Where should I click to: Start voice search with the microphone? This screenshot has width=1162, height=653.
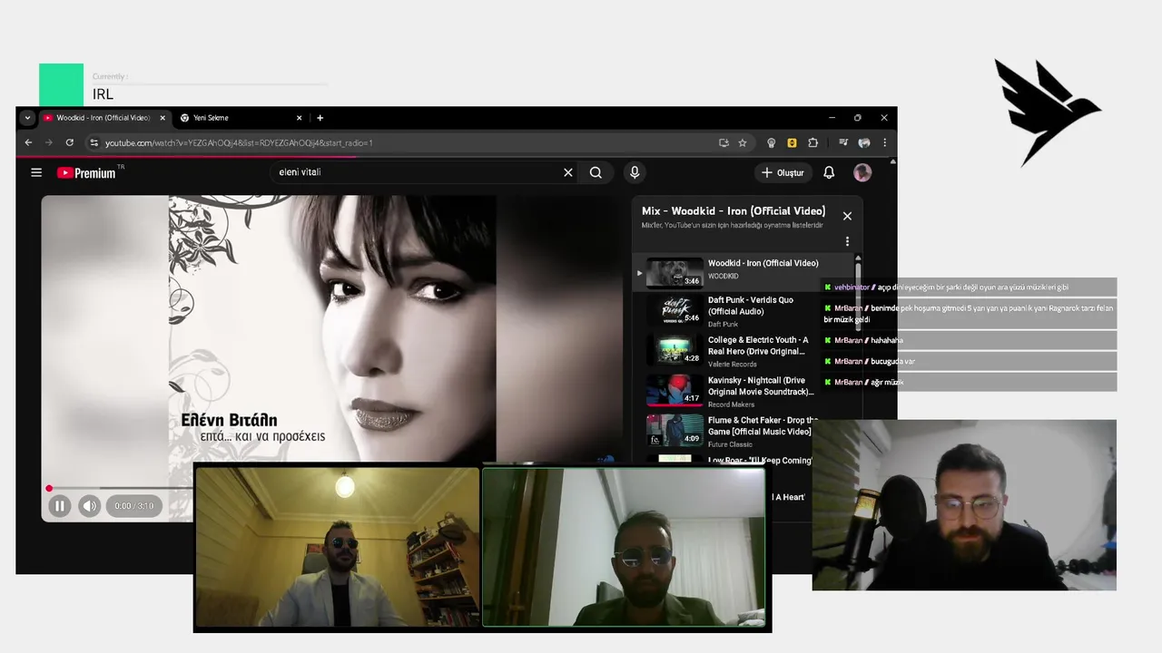tap(635, 172)
